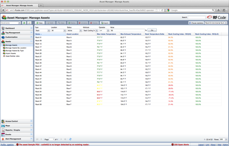Click the Export toolbar button
The image size is (229, 146).
click(x=105, y=23)
